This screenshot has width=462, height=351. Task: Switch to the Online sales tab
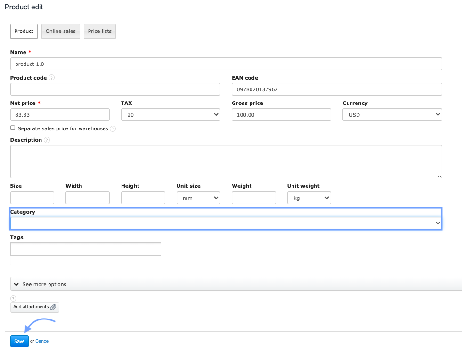pyautogui.click(x=61, y=31)
